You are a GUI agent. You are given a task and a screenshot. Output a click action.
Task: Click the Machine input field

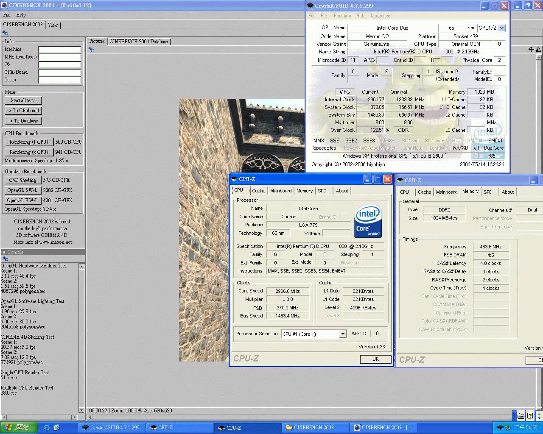(60, 50)
